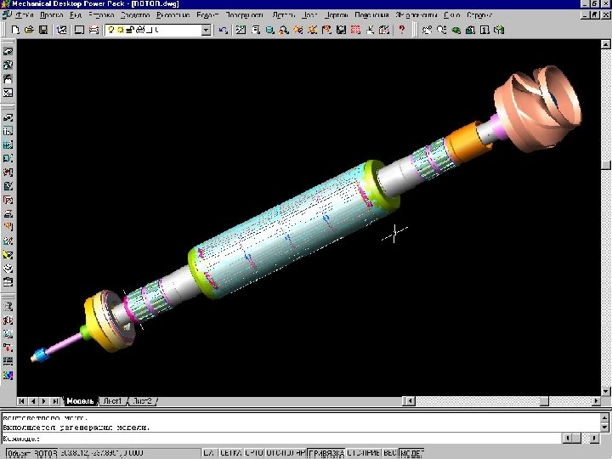The image size is (612, 459).
Task: Switch to the Лист1 layout tab
Action: pos(112,401)
